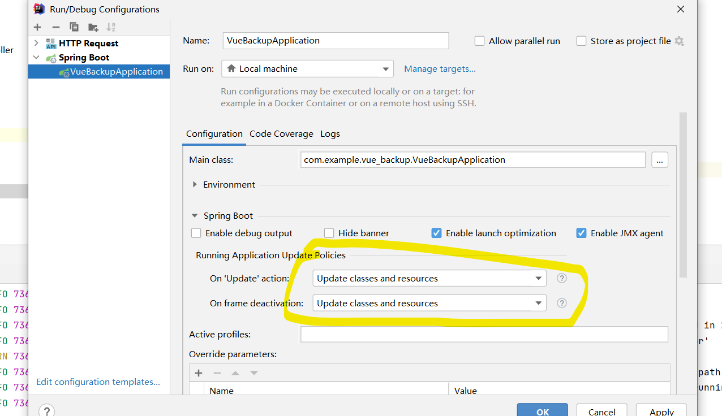This screenshot has width=722, height=416.
Task: Move configuration into new folder
Action: (93, 27)
